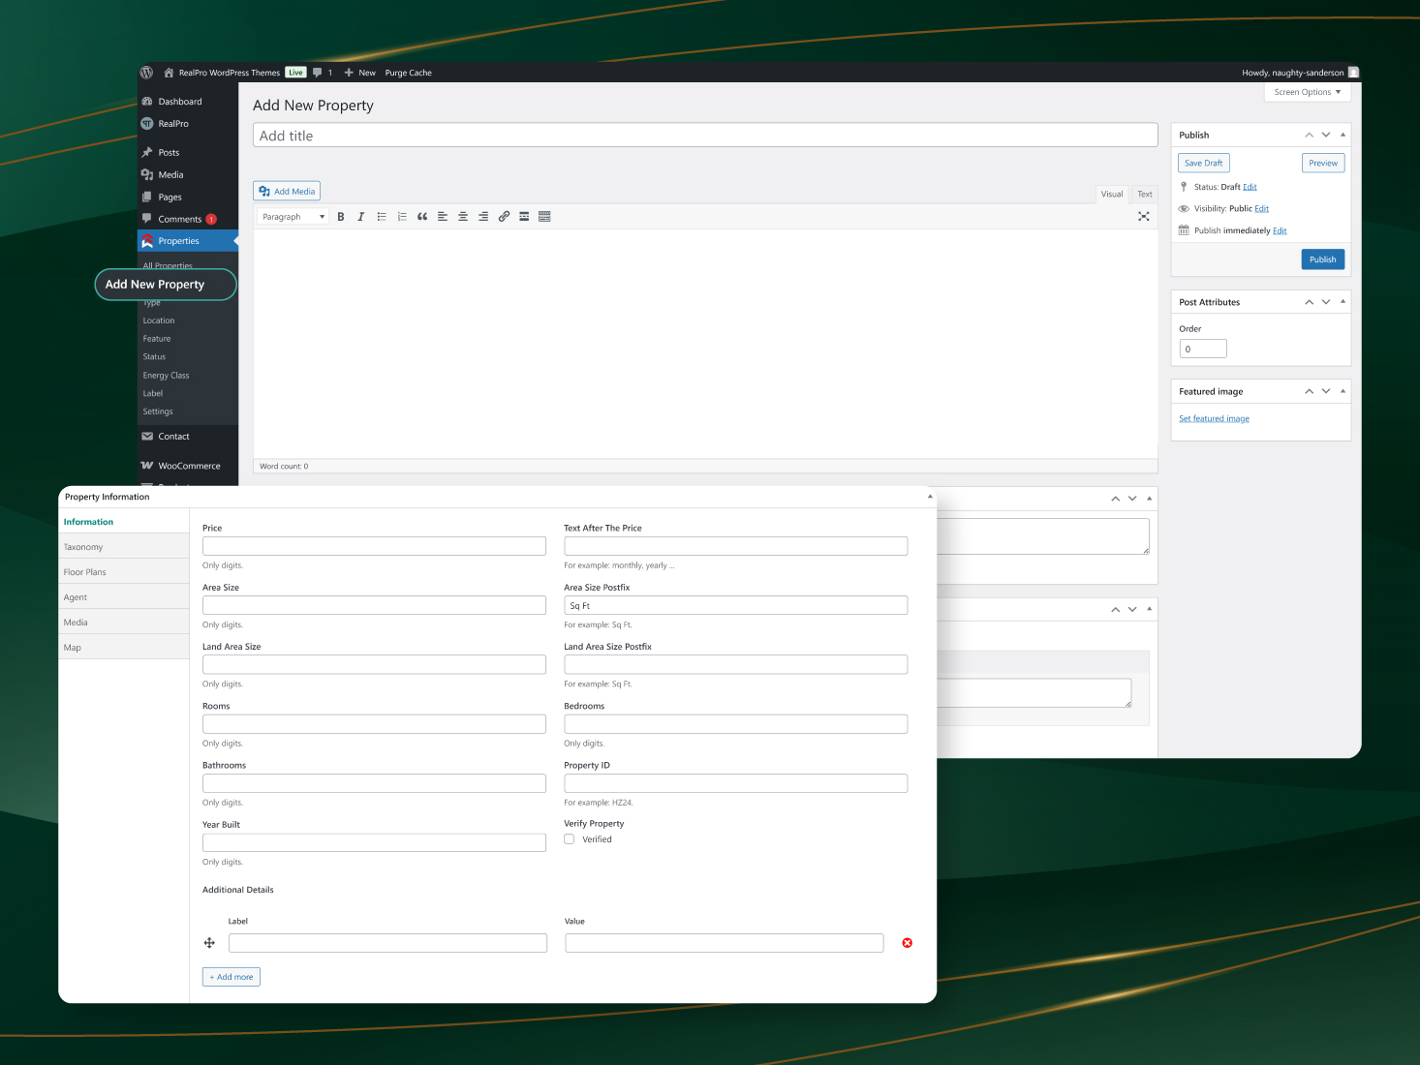The width and height of the screenshot is (1420, 1065).
Task: Click the Set featured image link
Action: coord(1214,419)
